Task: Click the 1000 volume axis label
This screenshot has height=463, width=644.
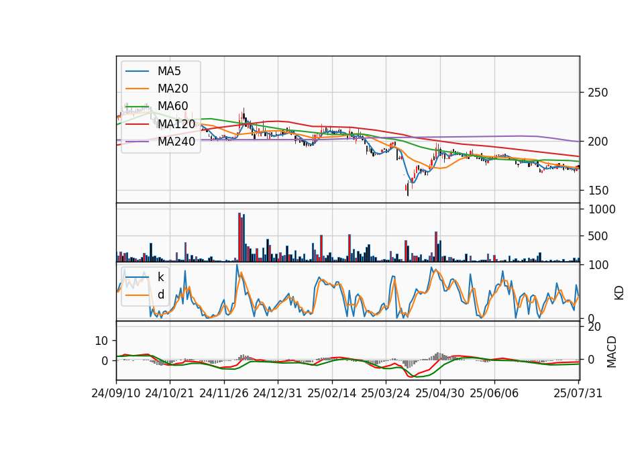Action: [602, 209]
